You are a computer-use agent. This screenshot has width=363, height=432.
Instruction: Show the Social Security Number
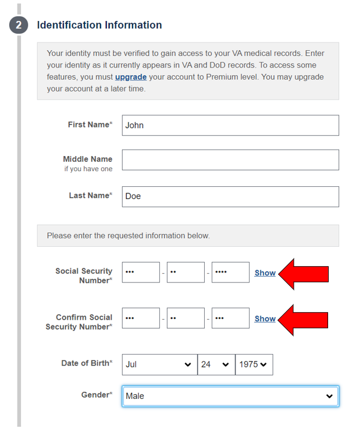(265, 272)
